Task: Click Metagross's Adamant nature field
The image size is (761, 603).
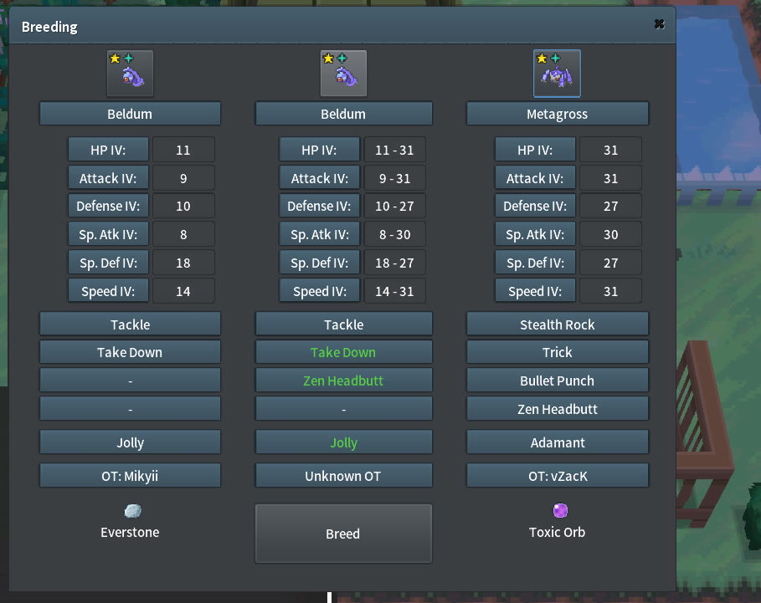Action: (557, 442)
